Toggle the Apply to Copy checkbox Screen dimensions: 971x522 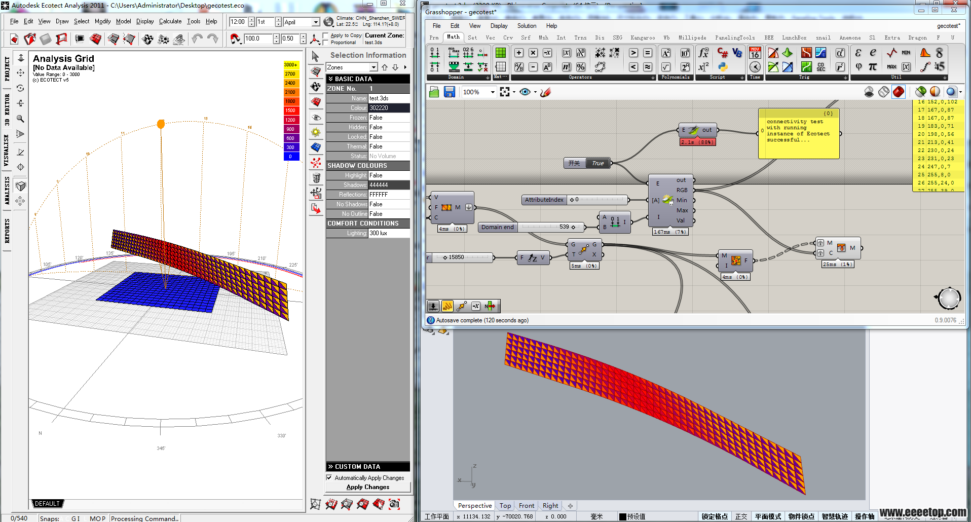point(326,35)
